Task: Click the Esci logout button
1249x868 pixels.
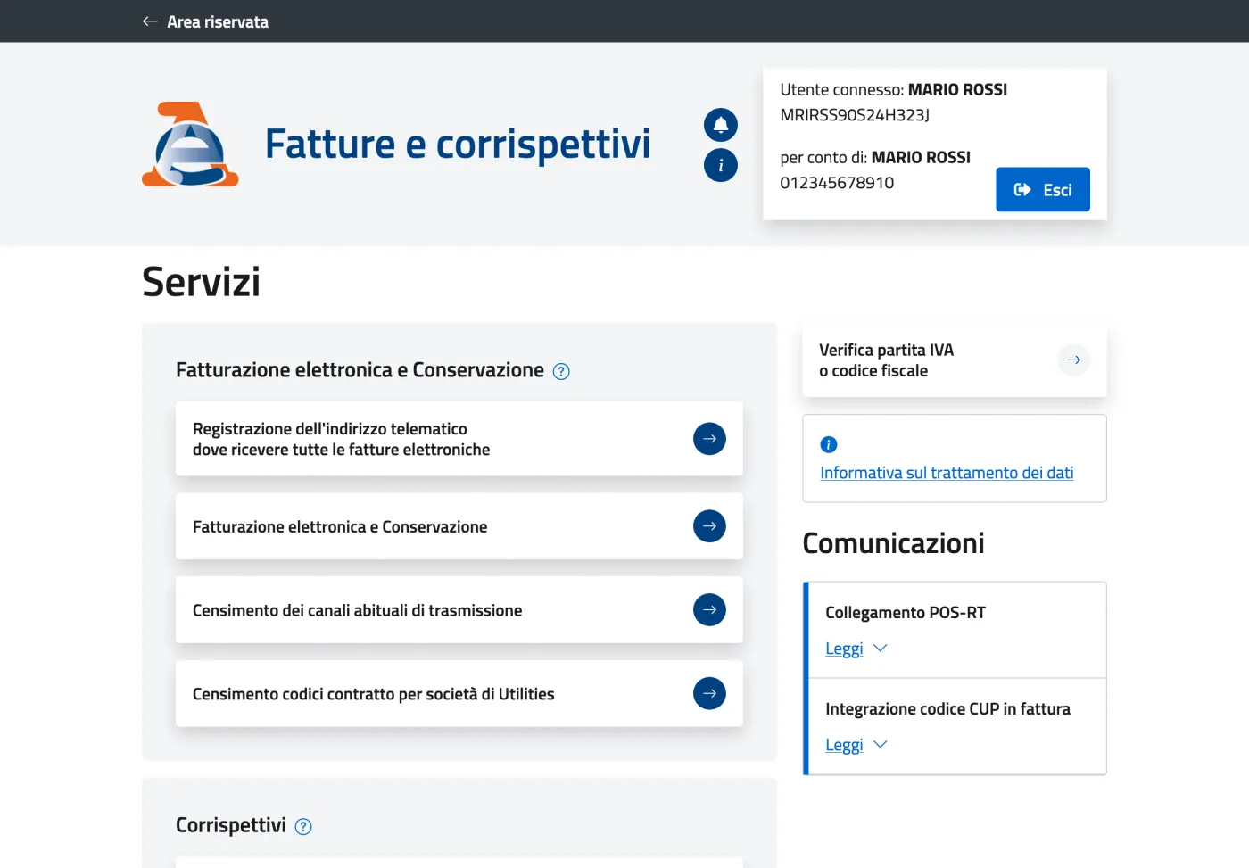Action: pos(1043,189)
